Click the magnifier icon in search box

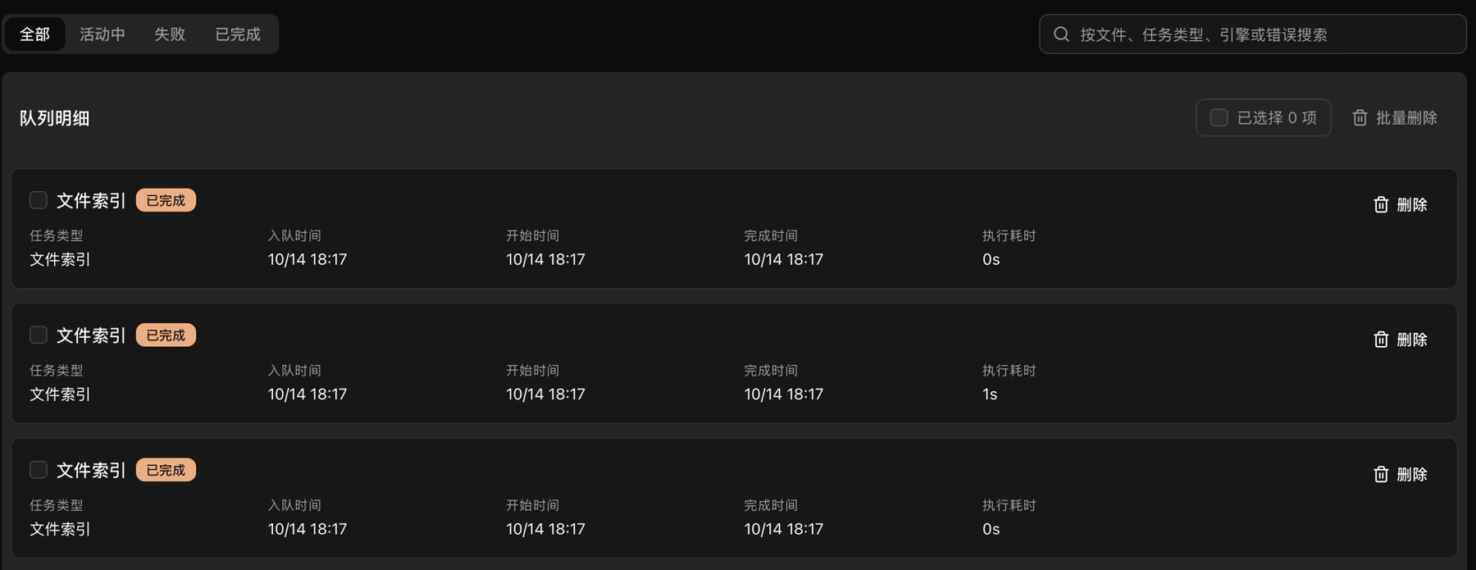[1061, 34]
